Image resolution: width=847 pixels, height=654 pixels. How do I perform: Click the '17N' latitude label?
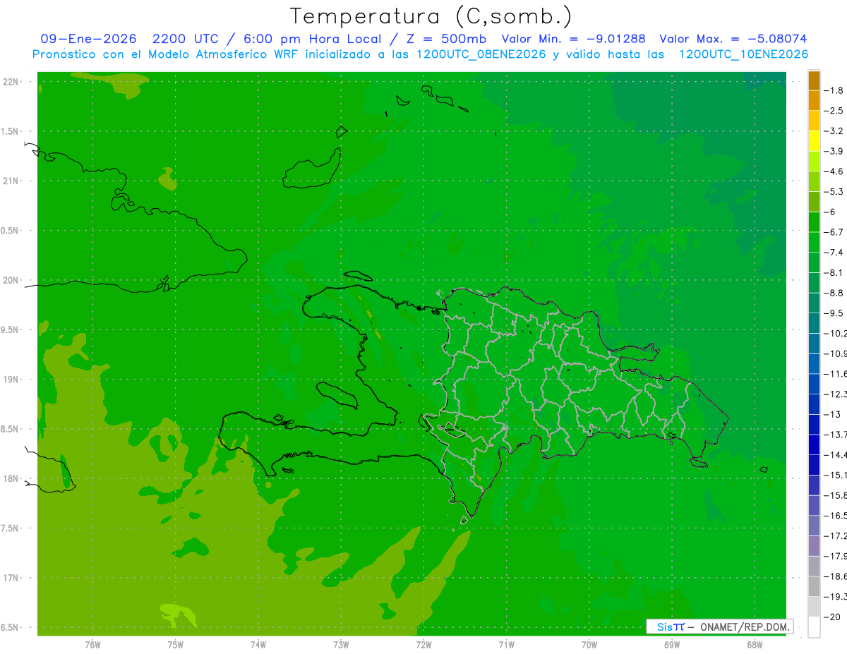(12, 578)
